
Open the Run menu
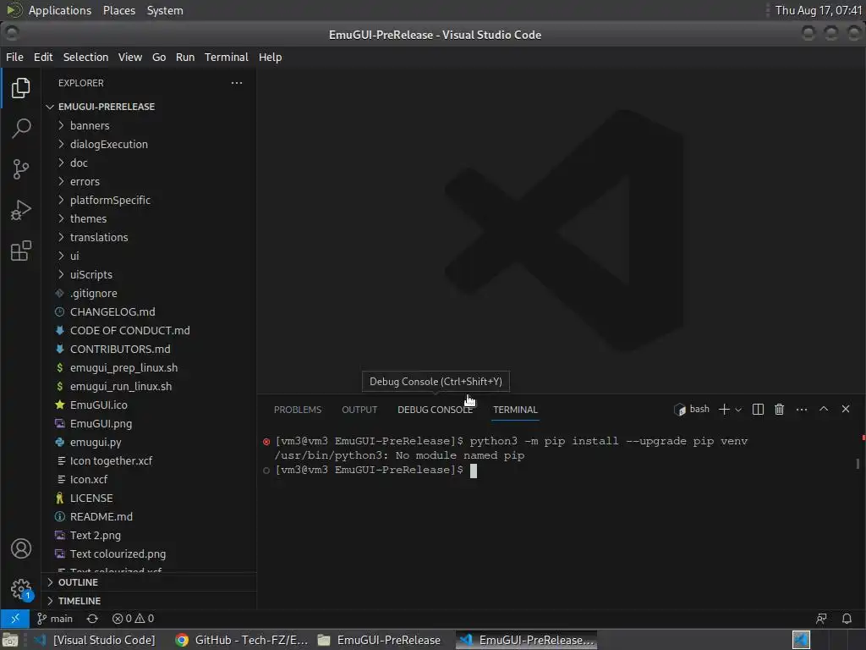[x=185, y=57]
